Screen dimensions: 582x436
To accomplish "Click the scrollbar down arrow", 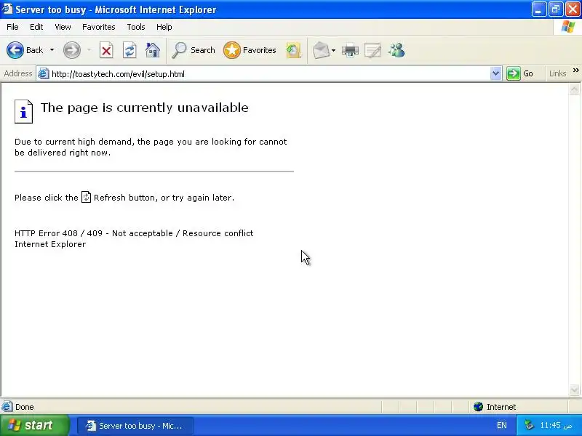I will tap(574, 390).
